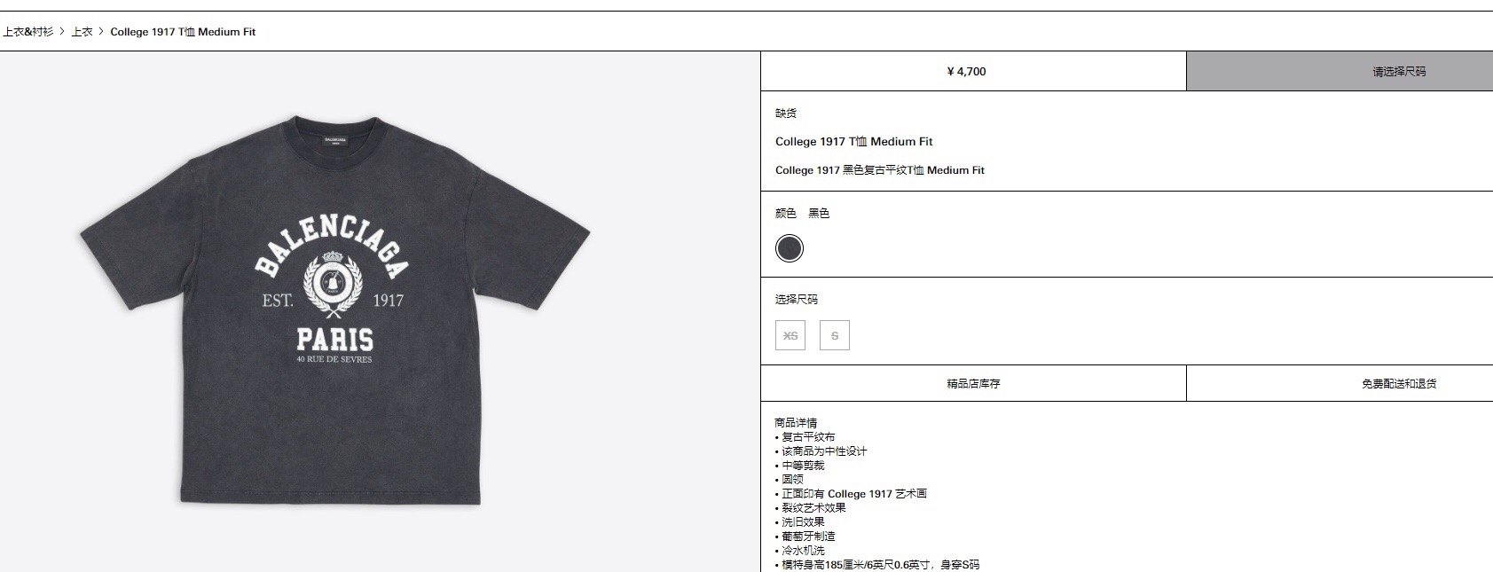
Task: Click the chevron after 上衣&衬衫 breadcrumb
Action: pos(62,32)
